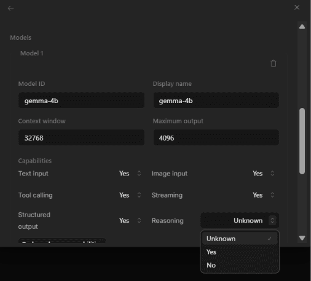This screenshot has width=311, height=281.
Task: Click the Capabilities label
Action: [35, 161]
